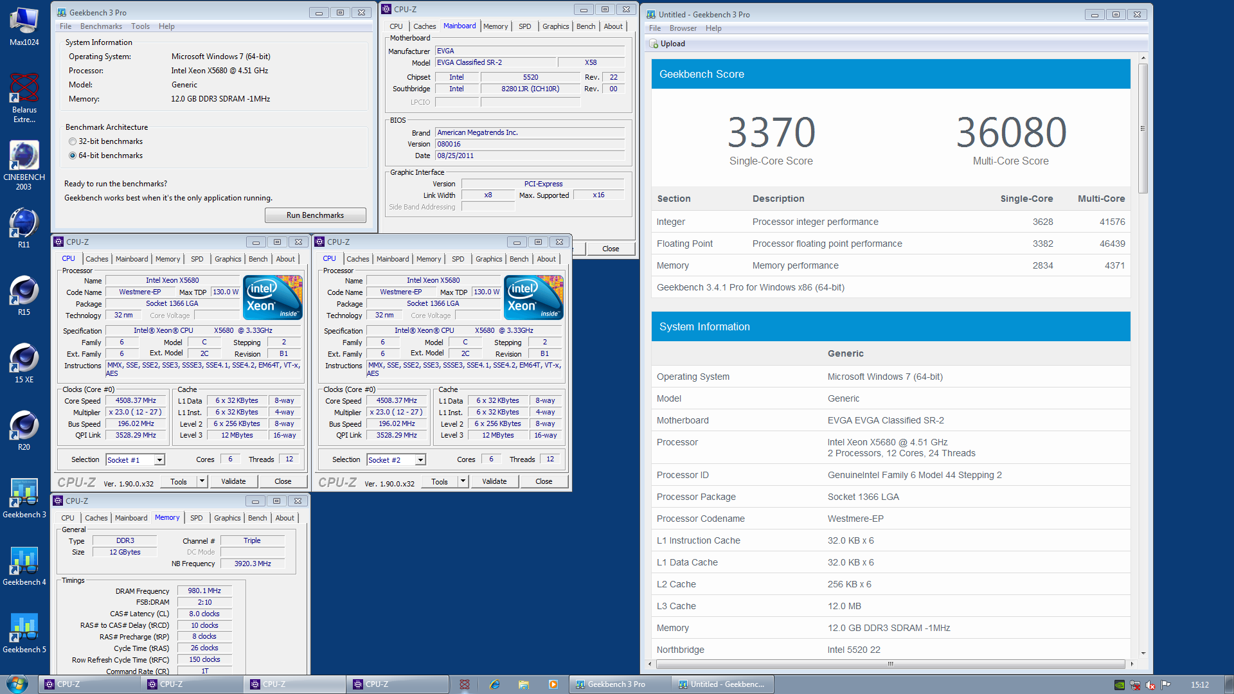Open Windows Explorer folder taskbar icon
The height and width of the screenshot is (694, 1234).
pos(524,684)
